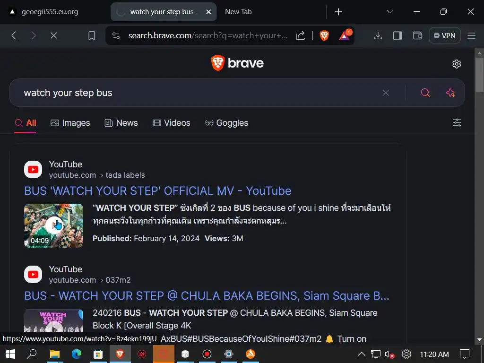Open BUS 'WATCH YOUR STEP' OFFICIAL MV link
The width and height of the screenshot is (484, 363).
(x=158, y=191)
